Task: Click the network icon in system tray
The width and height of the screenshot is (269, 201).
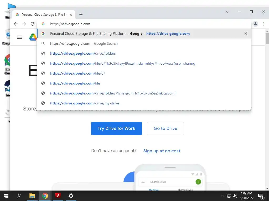Action: [229, 196]
